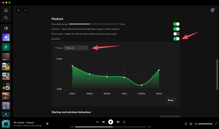Skip to previous track

click(103, 122)
